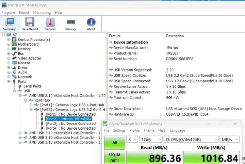Click the About info icon
Image resolution: width=245 pixels, height=164 pixels.
tap(91, 22)
